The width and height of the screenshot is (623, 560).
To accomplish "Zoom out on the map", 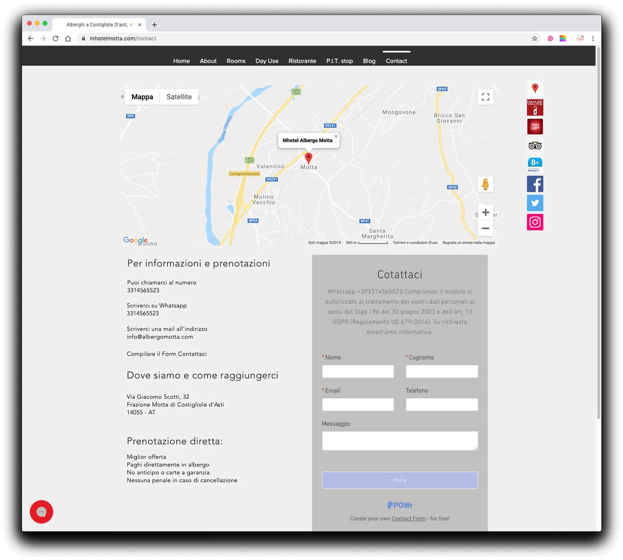I will [x=485, y=228].
